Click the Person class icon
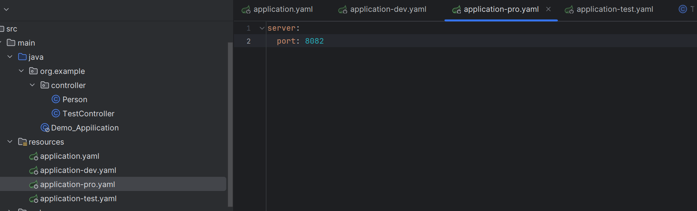This screenshot has width=697, height=211. [56, 99]
